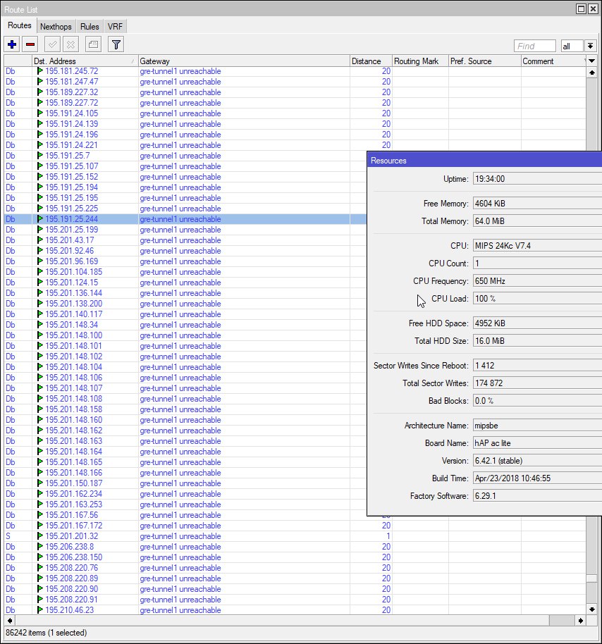Click the Free HDD Space value 4952 KiB
This screenshot has height=644, width=602.
pyautogui.click(x=537, y=323)
